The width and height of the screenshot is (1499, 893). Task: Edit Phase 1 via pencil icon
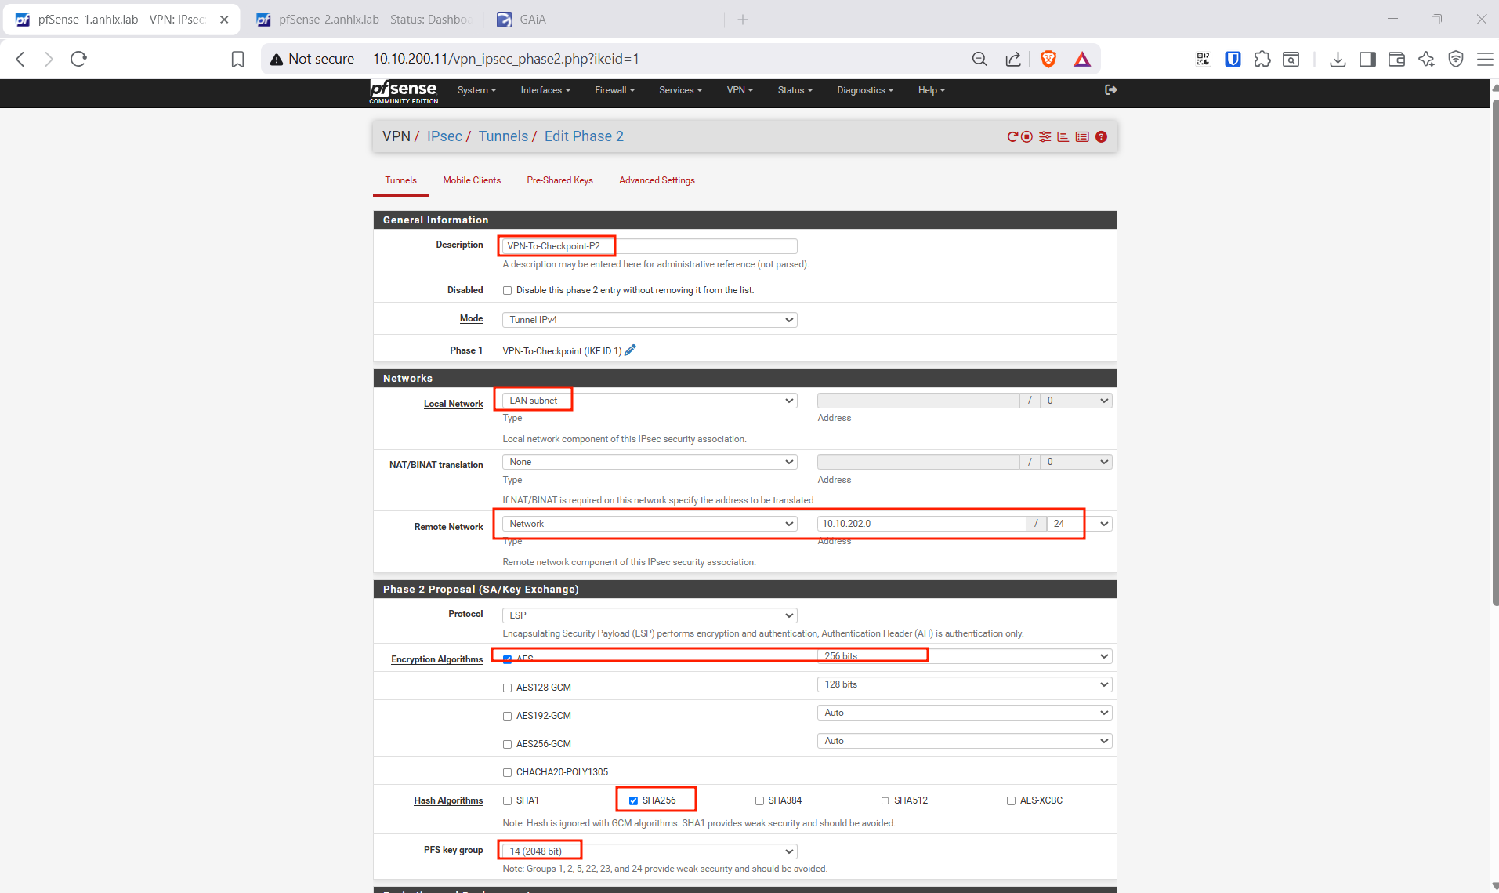[630, 350]
